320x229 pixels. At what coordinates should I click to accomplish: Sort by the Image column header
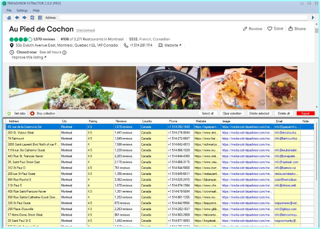point(247,121)
